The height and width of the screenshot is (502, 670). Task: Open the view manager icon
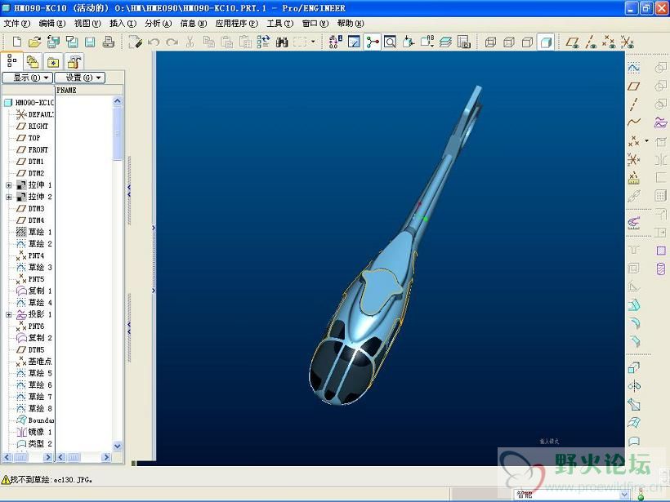[x=463, y=42]
